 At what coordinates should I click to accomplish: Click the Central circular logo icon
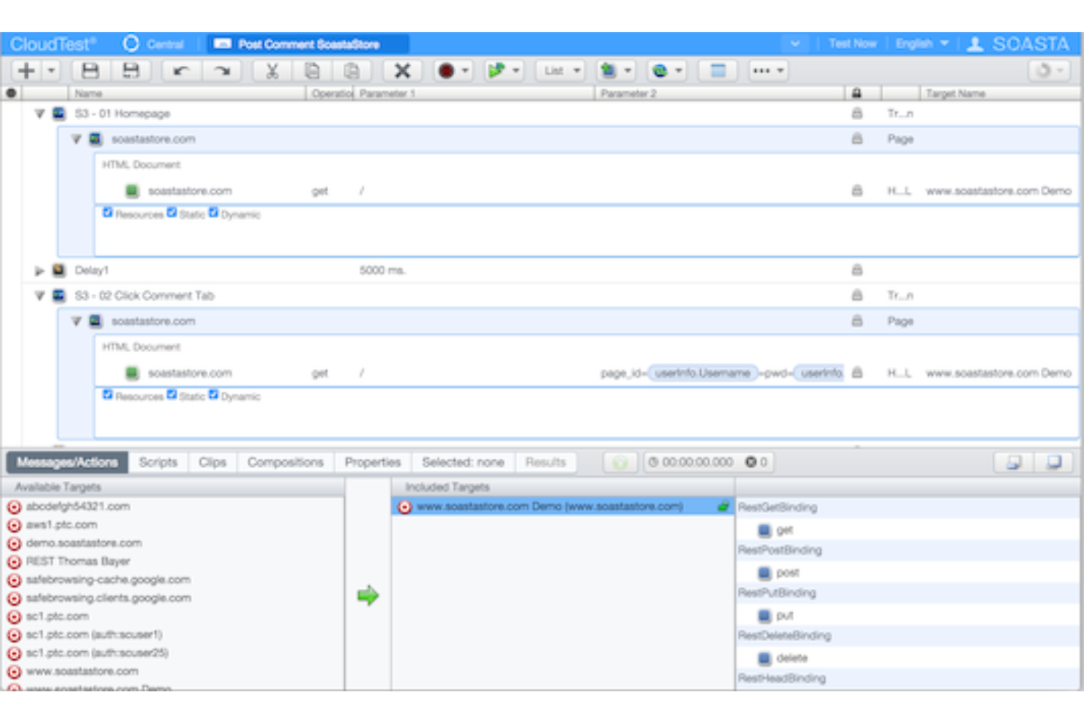[131, 44]
